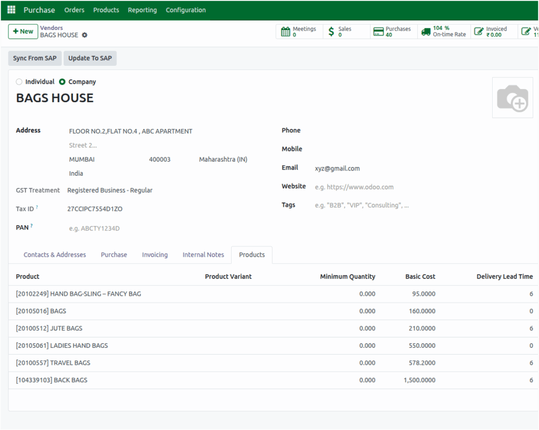Image resolution: width=539 pixels, height=430 pixels.
Task: Click the camera icon to add vendor image
Action: (x=512, y=97)
